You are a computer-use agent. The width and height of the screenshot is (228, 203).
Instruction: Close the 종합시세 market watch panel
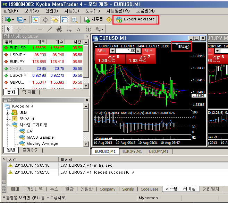tap(87, 36)
